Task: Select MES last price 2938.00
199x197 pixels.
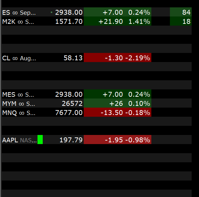Action: click(x=69, y=94)
